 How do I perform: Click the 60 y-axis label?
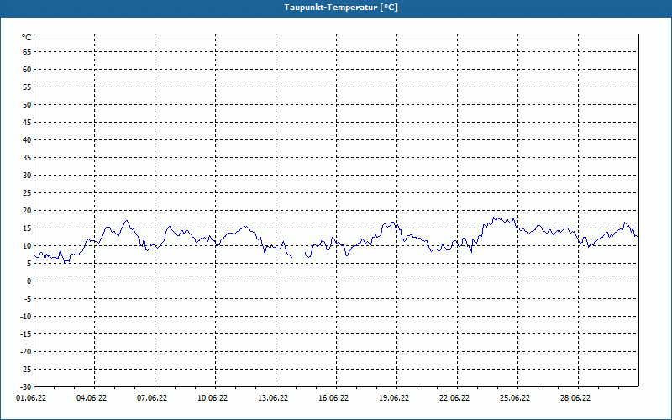(27, 70)
